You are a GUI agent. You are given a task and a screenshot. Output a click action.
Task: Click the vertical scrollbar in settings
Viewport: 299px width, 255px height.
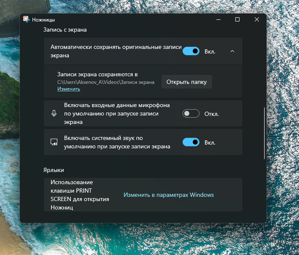(264, 133)
